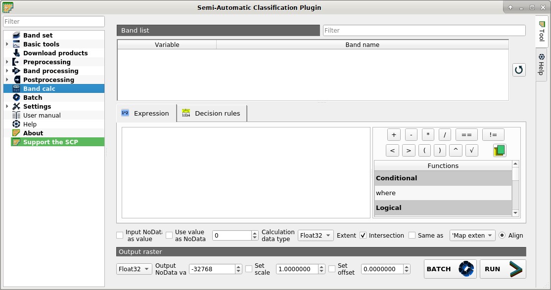Viewport: 551px width, 290px height.
Task: Enable Input NoData as value checkbox
Action: (x=120, y=235)
